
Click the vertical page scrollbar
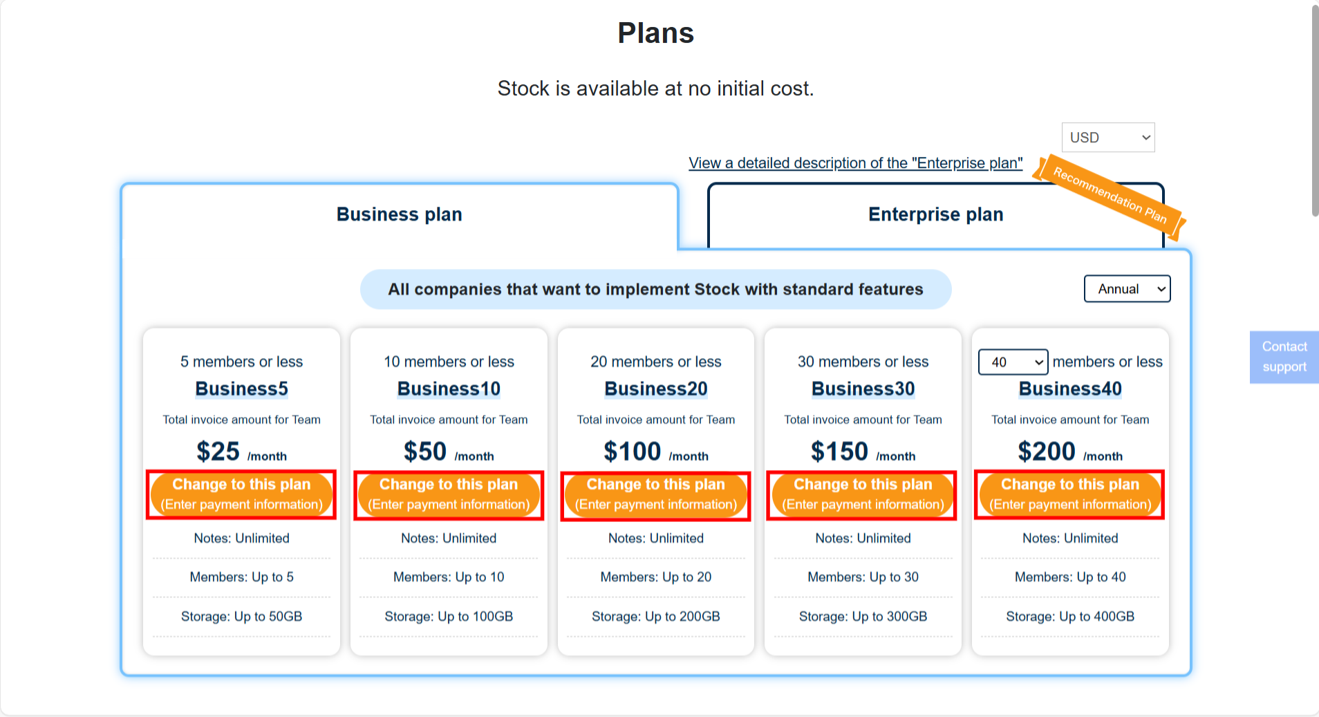(1312, 107)
